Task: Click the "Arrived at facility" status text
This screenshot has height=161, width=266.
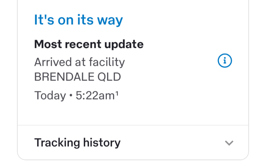Action: pyautogui.click(x=79, y=62)
